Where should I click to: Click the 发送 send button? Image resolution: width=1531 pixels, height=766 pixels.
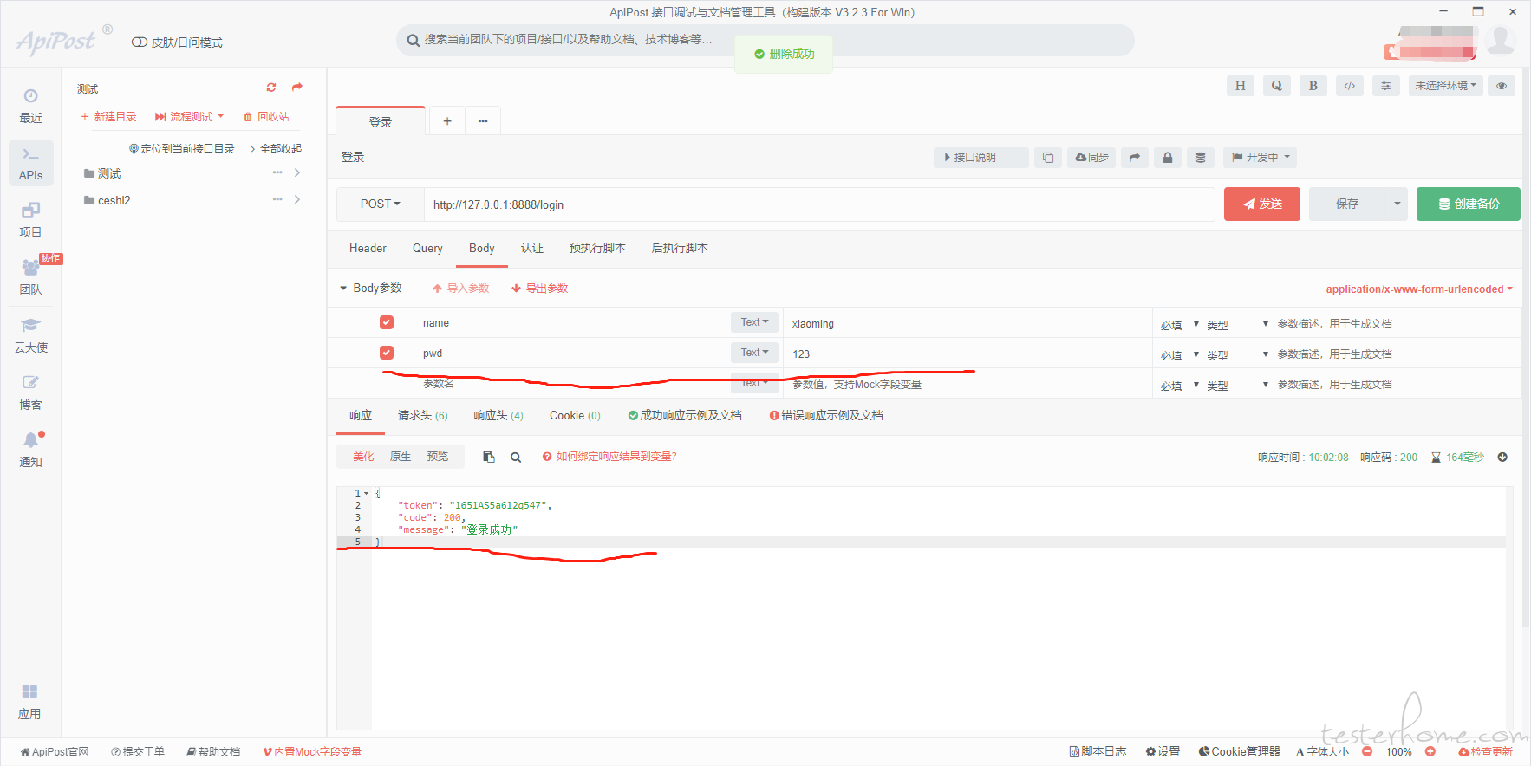1262,204
